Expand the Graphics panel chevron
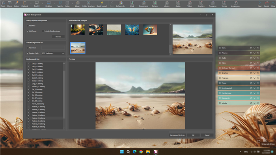276x155 pixels. tap(254, 73)
